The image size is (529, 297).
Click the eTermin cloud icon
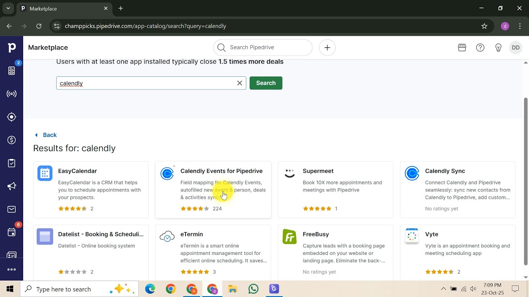coord(167,236)
